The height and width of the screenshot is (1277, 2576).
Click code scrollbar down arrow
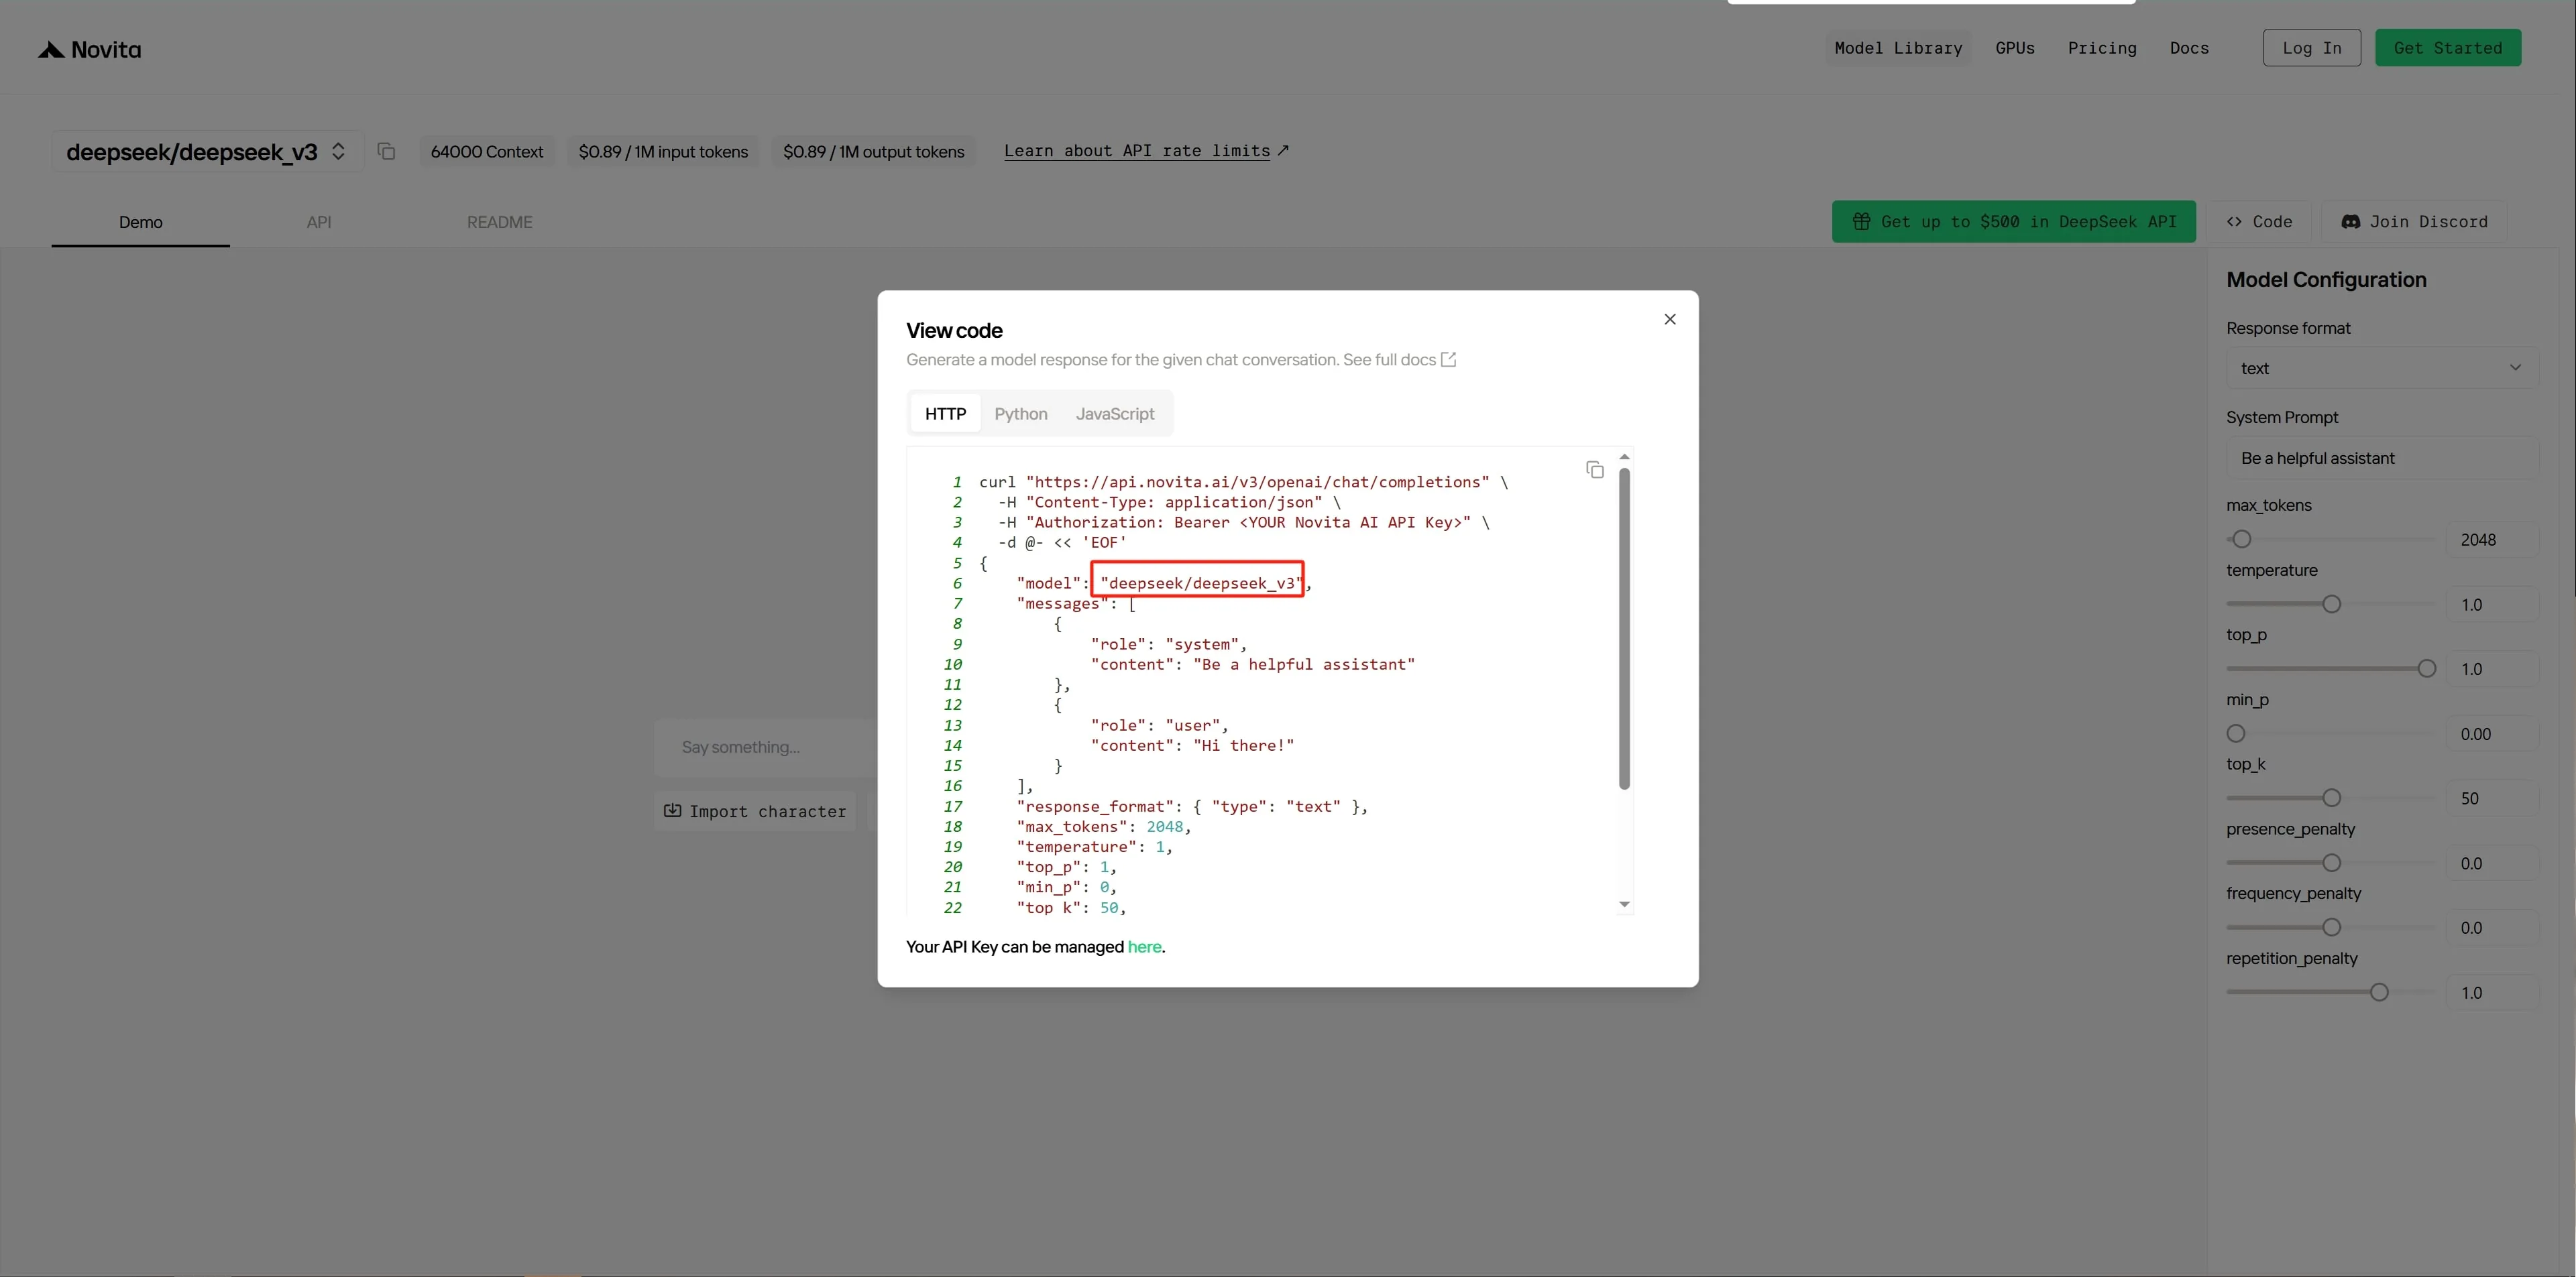tap(1624, 904)
